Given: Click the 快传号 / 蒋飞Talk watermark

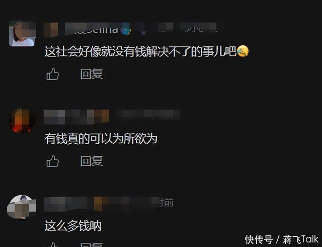Looking at the screenshot, I should [282, 239].
